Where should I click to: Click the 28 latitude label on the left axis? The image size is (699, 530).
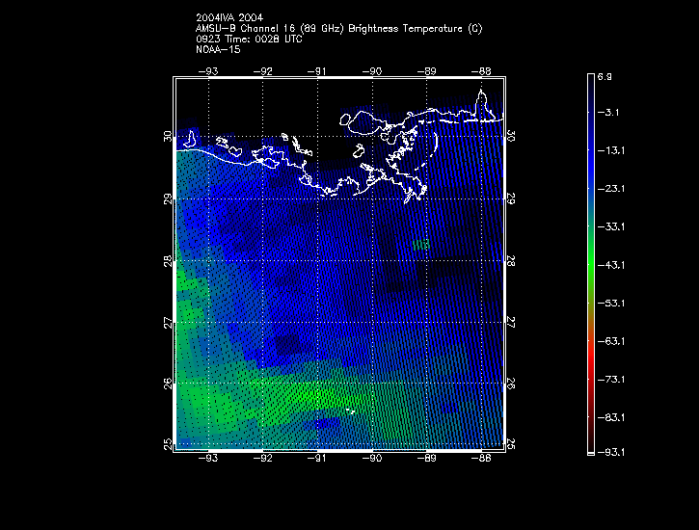[x=168, y=261]
